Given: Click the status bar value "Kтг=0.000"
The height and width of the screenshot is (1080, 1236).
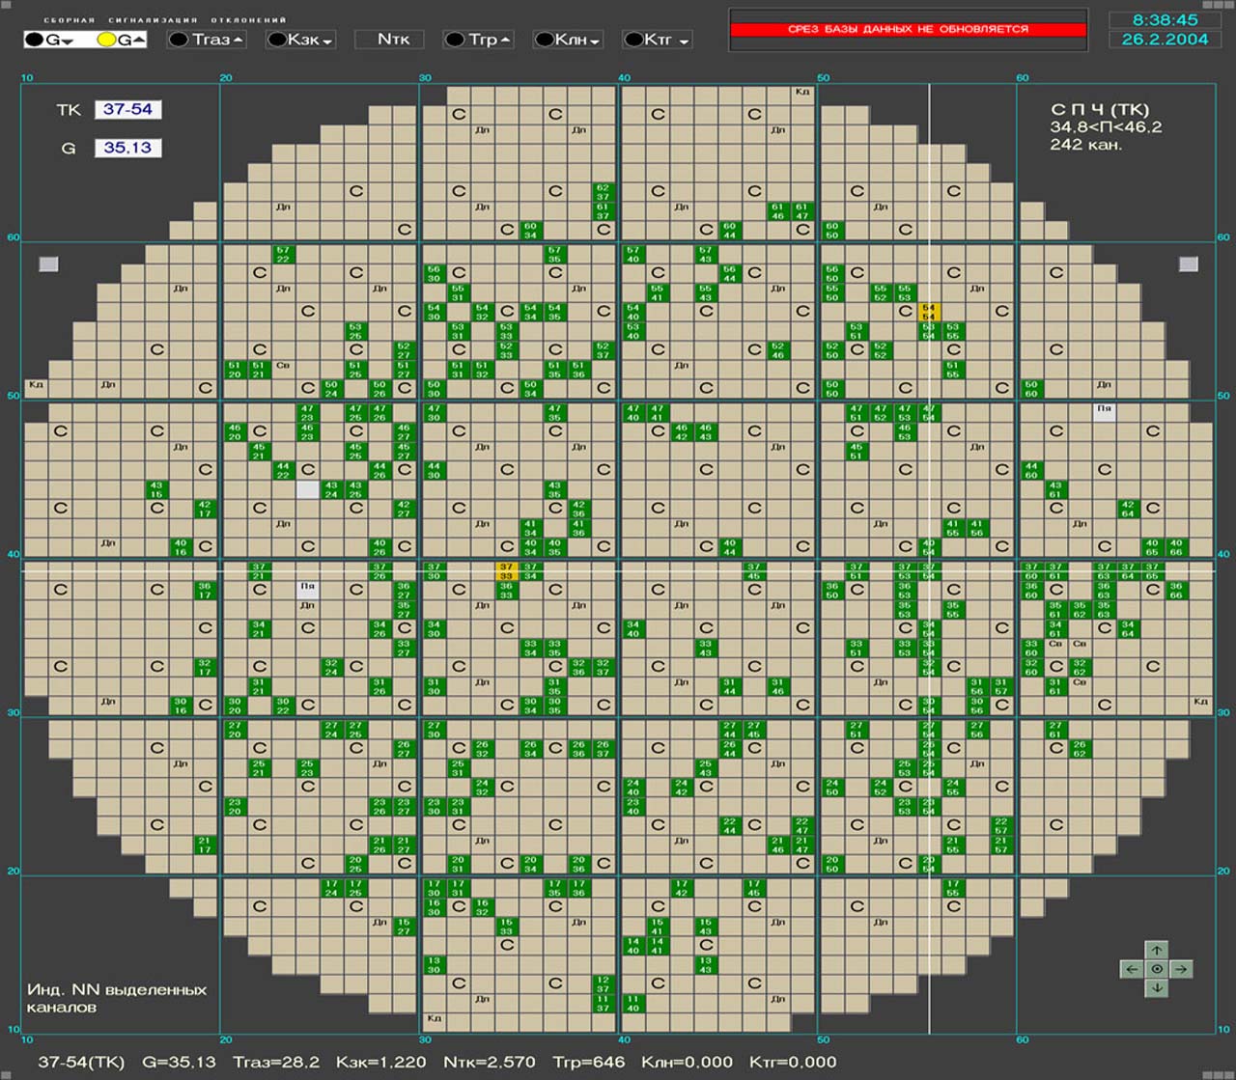Looking at the screenshot, I should click(x=793, y=1062).
